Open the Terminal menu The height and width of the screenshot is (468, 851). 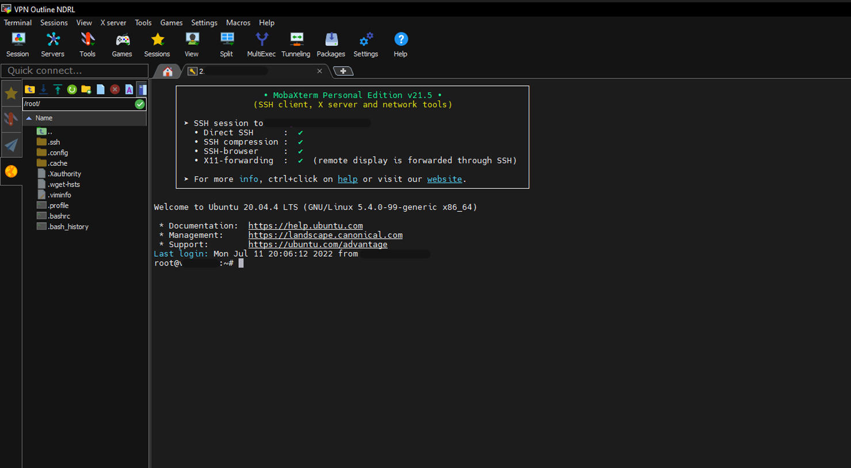tap(18, 23)
